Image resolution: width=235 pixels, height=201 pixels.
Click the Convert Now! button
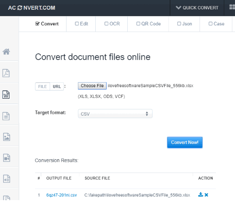click(x=185, y=142)
